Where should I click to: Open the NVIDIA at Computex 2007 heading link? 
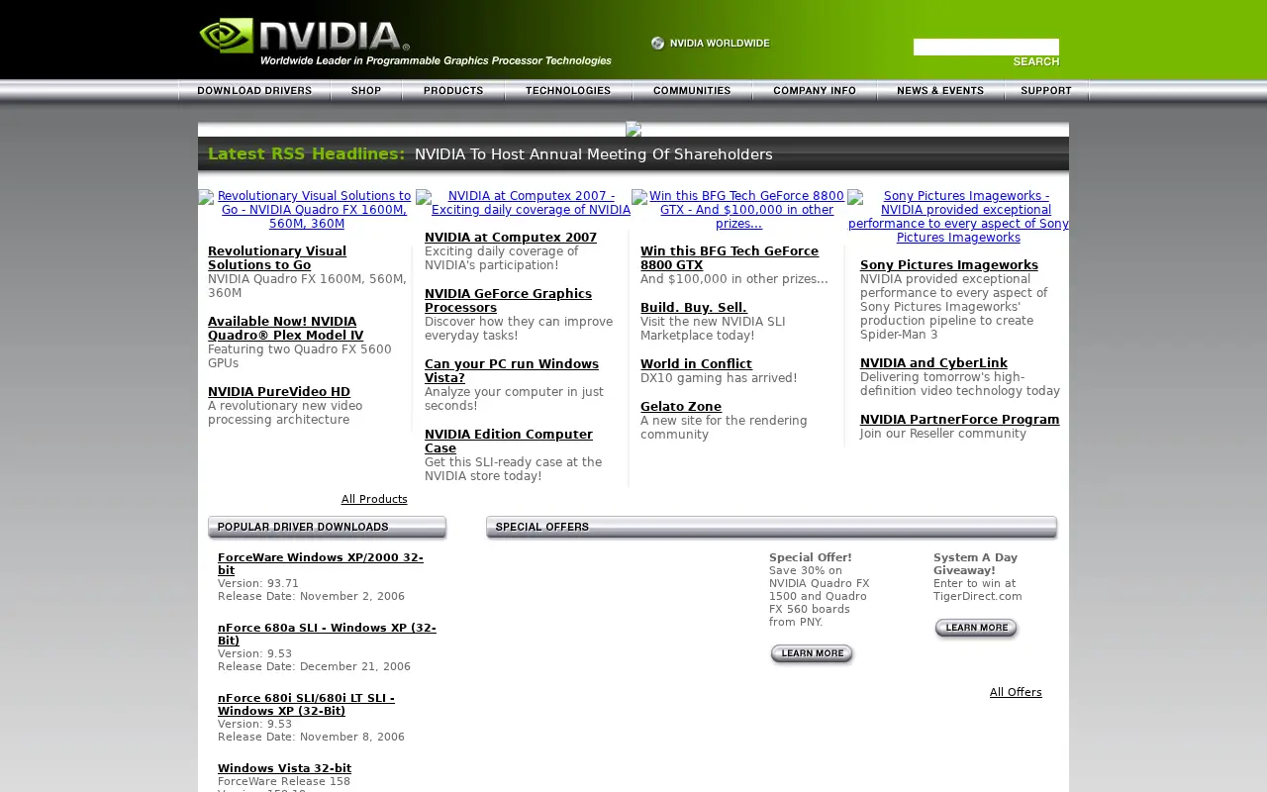tap(511, 238)
